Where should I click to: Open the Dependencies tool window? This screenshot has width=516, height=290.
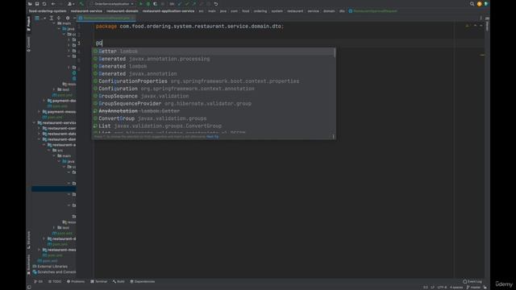click(x=143, y=281)
